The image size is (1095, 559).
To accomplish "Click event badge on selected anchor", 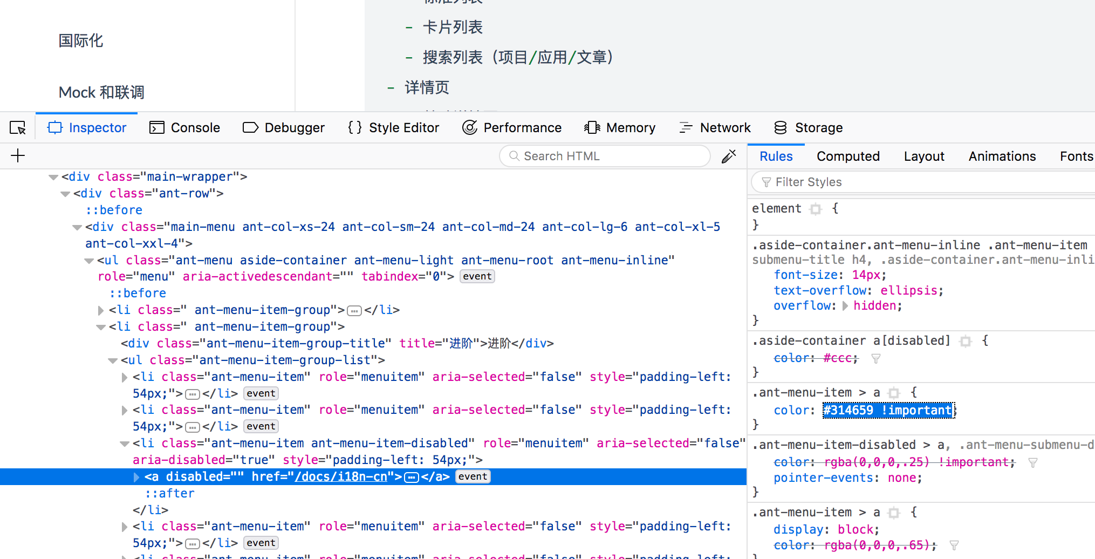I will point(473,476).
